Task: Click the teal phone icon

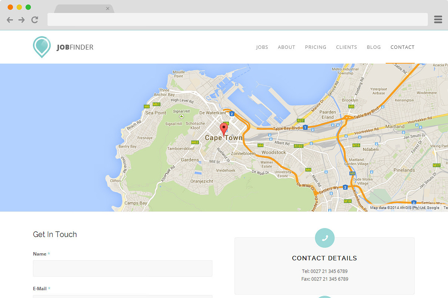Action: (x=325, y=238)
